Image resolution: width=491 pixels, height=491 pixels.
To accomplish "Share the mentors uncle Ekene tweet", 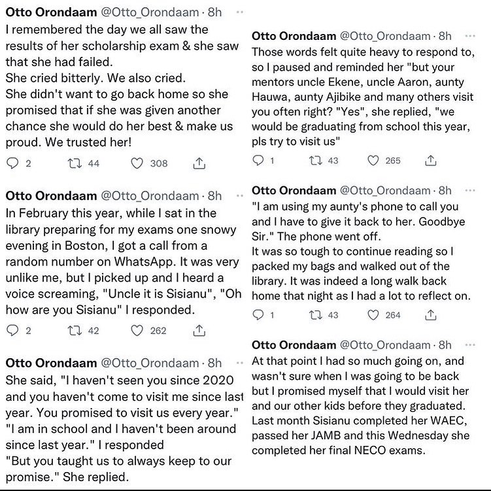I will tap(431, 160).
